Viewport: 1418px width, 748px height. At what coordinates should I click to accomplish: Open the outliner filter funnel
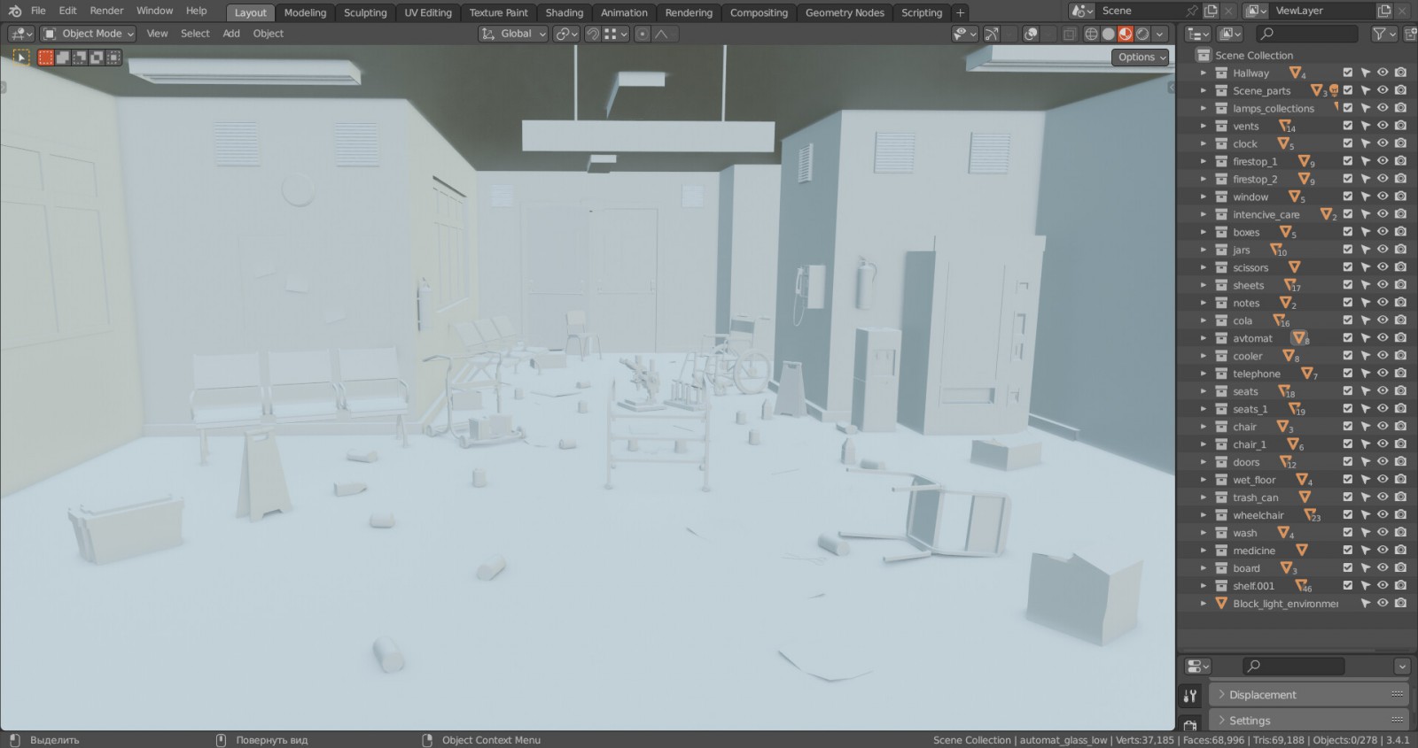tap(1384, 34)
